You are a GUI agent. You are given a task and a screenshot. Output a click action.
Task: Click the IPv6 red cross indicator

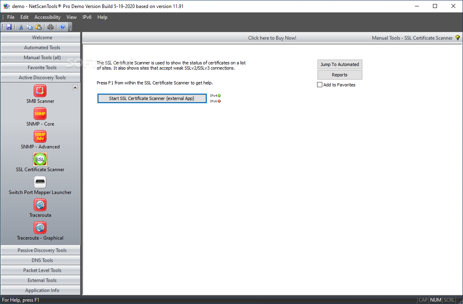click(219, 101)
